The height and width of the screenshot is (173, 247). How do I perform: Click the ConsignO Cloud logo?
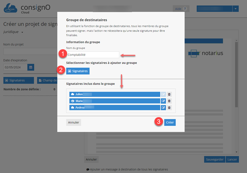coord(27,8)
